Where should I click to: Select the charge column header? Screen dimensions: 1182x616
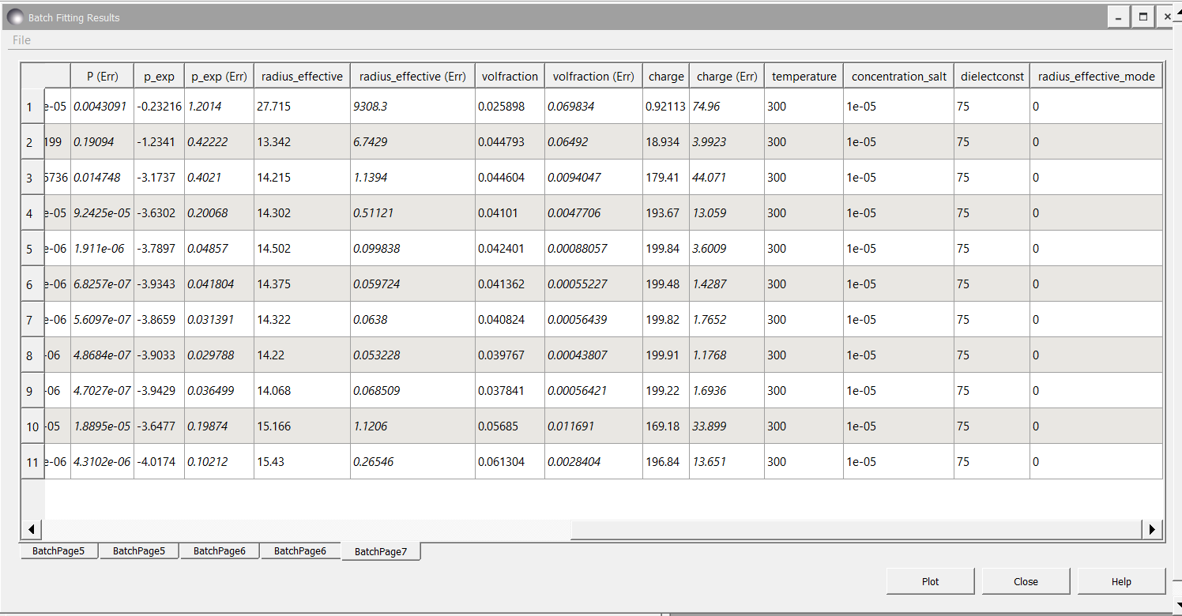tap(665, 76)
